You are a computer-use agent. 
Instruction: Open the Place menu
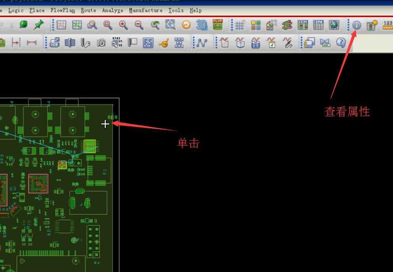point(37,11)
